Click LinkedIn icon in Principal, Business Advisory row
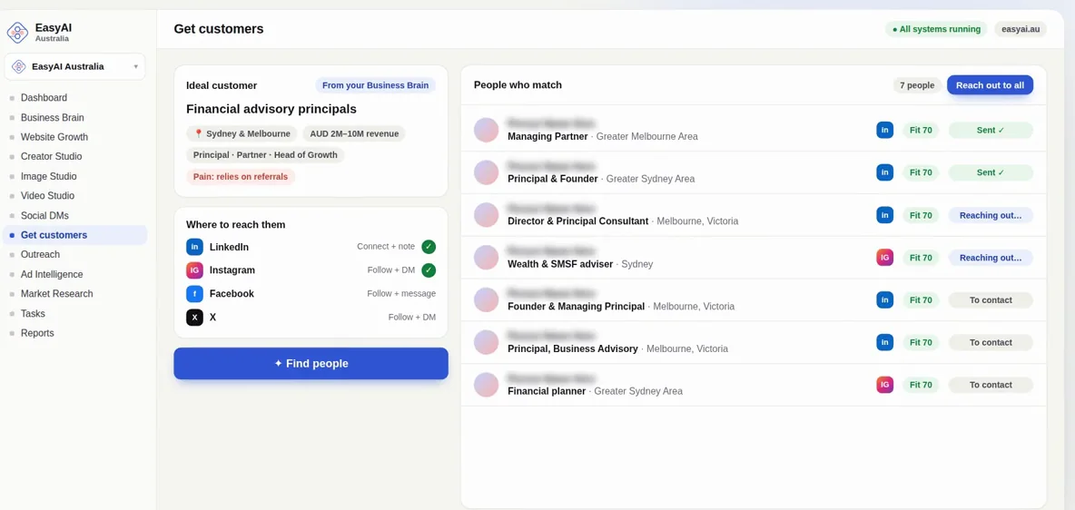 885,342
